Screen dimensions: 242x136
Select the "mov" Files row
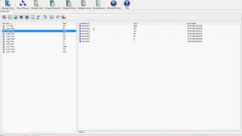point(39,29)
